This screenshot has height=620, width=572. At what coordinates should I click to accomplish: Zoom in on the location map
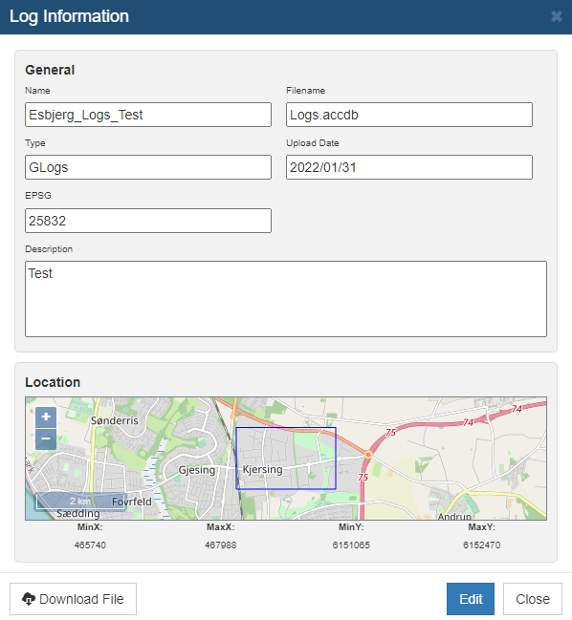tap(46, 417)
